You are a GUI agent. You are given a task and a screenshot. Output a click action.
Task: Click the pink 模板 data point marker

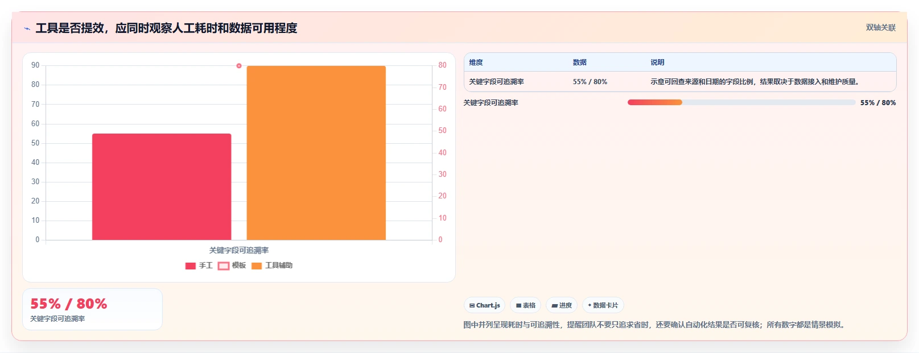pos(239,66)
